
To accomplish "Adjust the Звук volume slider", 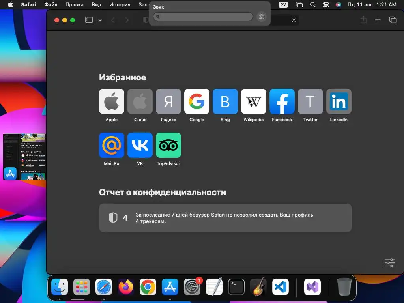I will 203,17.
